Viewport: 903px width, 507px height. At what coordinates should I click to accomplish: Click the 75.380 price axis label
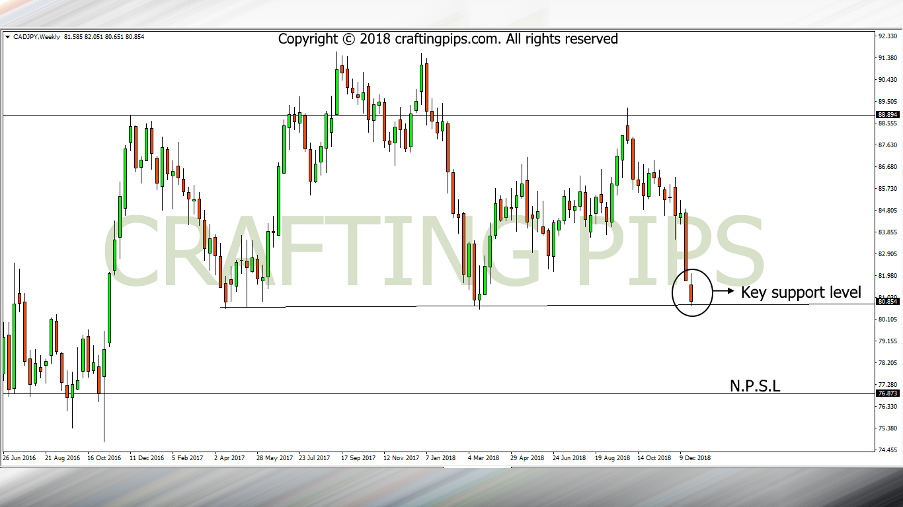point(887,428)
